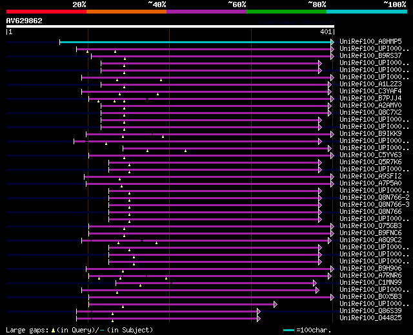Click the green ~80% identity color segment
The width and height of the screenshot is (413, 335).
click(287, 12)
